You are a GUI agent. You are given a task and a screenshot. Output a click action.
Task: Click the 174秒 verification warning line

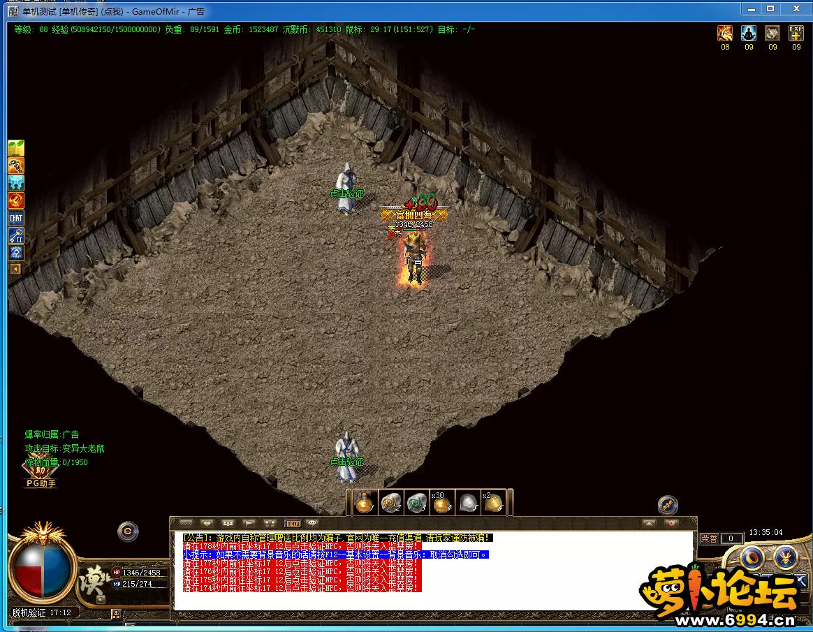coord(302,589)
